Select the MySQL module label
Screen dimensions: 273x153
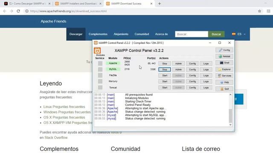coord(113,69)
